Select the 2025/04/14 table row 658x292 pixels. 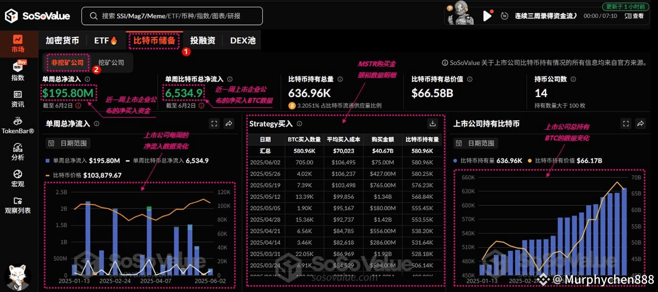pyautogui.click(x=345, y=242)
